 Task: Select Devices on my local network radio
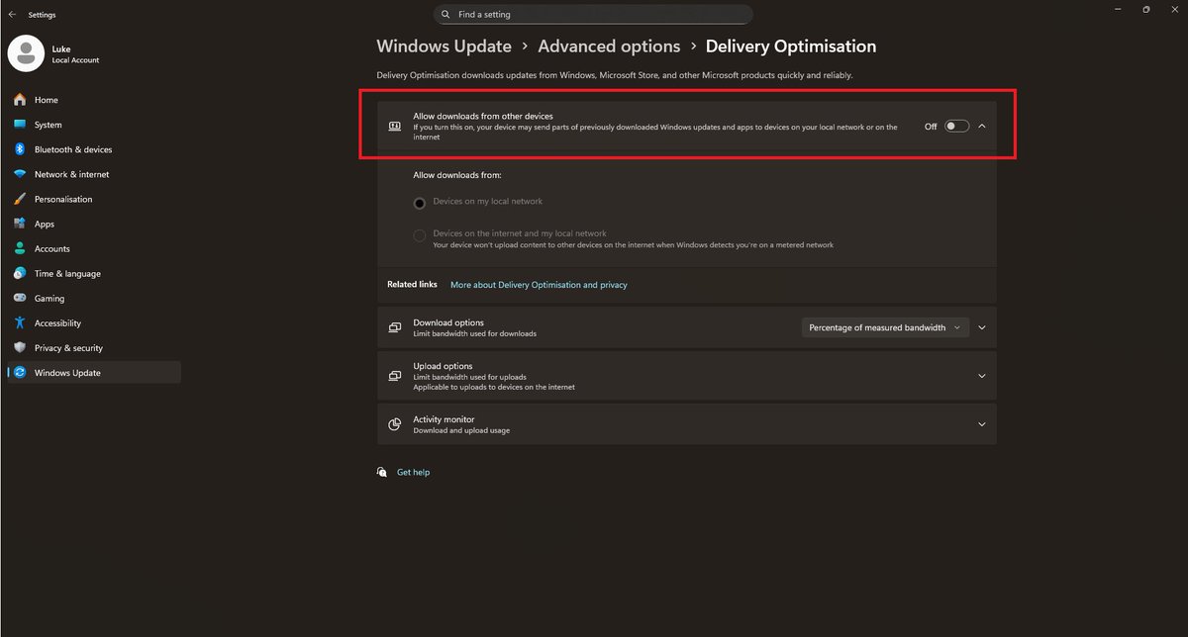[420, 203]
